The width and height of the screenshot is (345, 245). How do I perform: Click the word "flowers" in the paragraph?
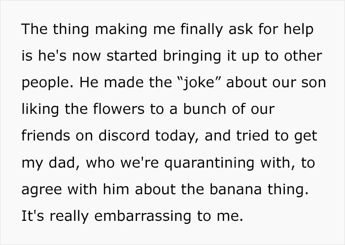119,109
